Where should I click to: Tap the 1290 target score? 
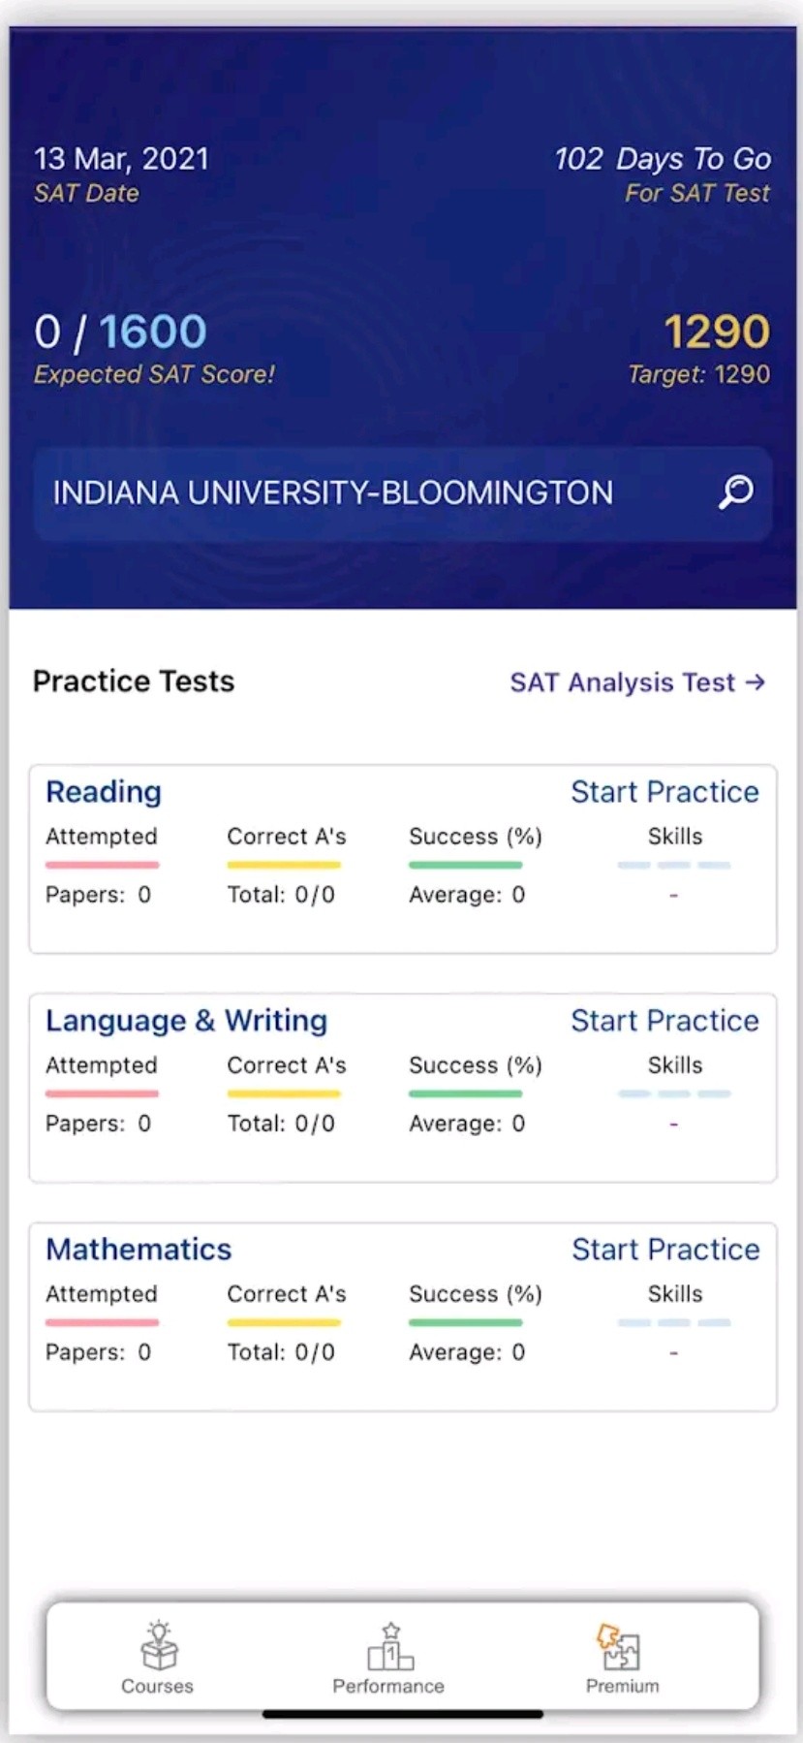[x=716, y=333]
